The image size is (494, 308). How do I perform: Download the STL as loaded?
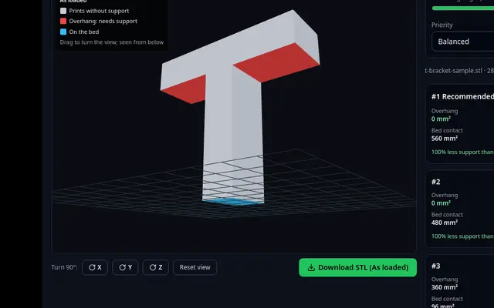point(357,267)
